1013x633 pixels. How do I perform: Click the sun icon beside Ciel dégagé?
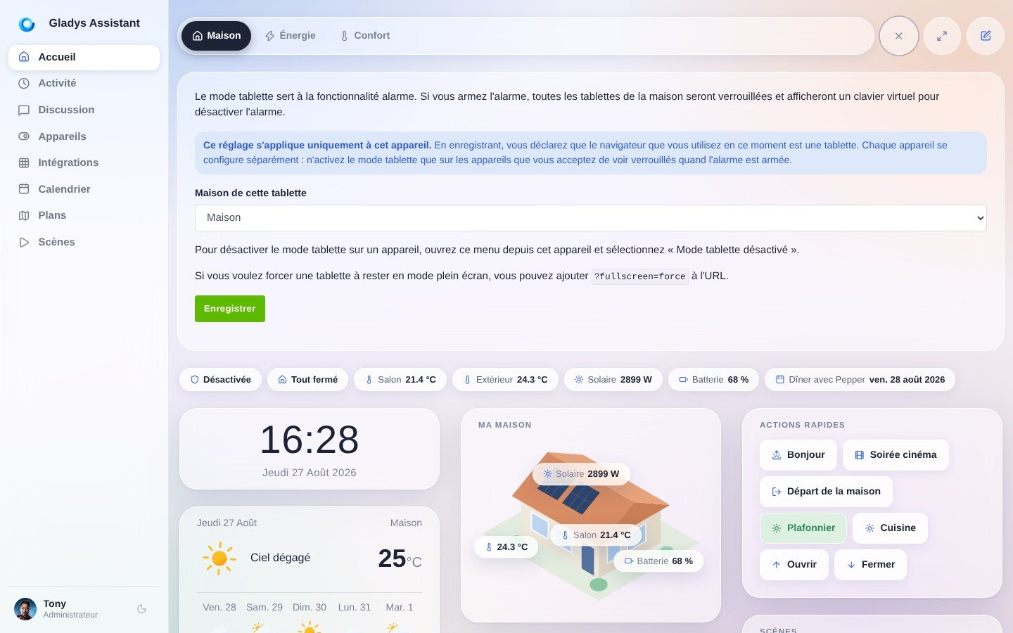tap(219, 558)
